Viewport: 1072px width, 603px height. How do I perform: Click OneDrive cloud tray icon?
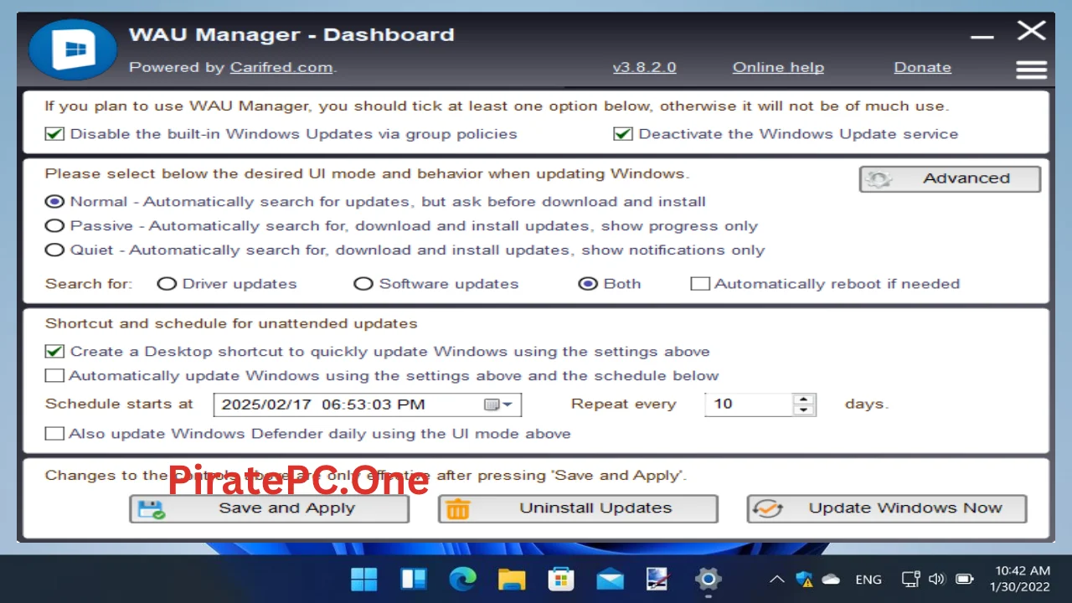831,579
